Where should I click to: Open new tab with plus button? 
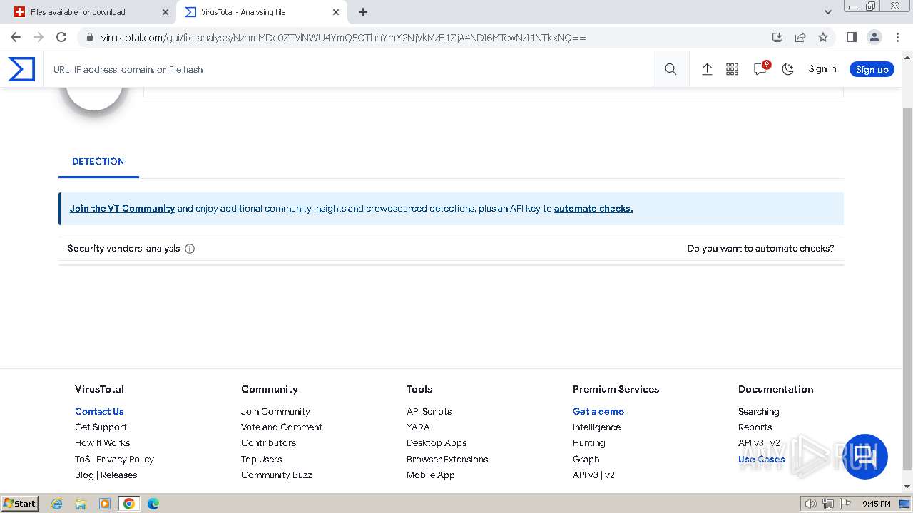click(363, 12)
